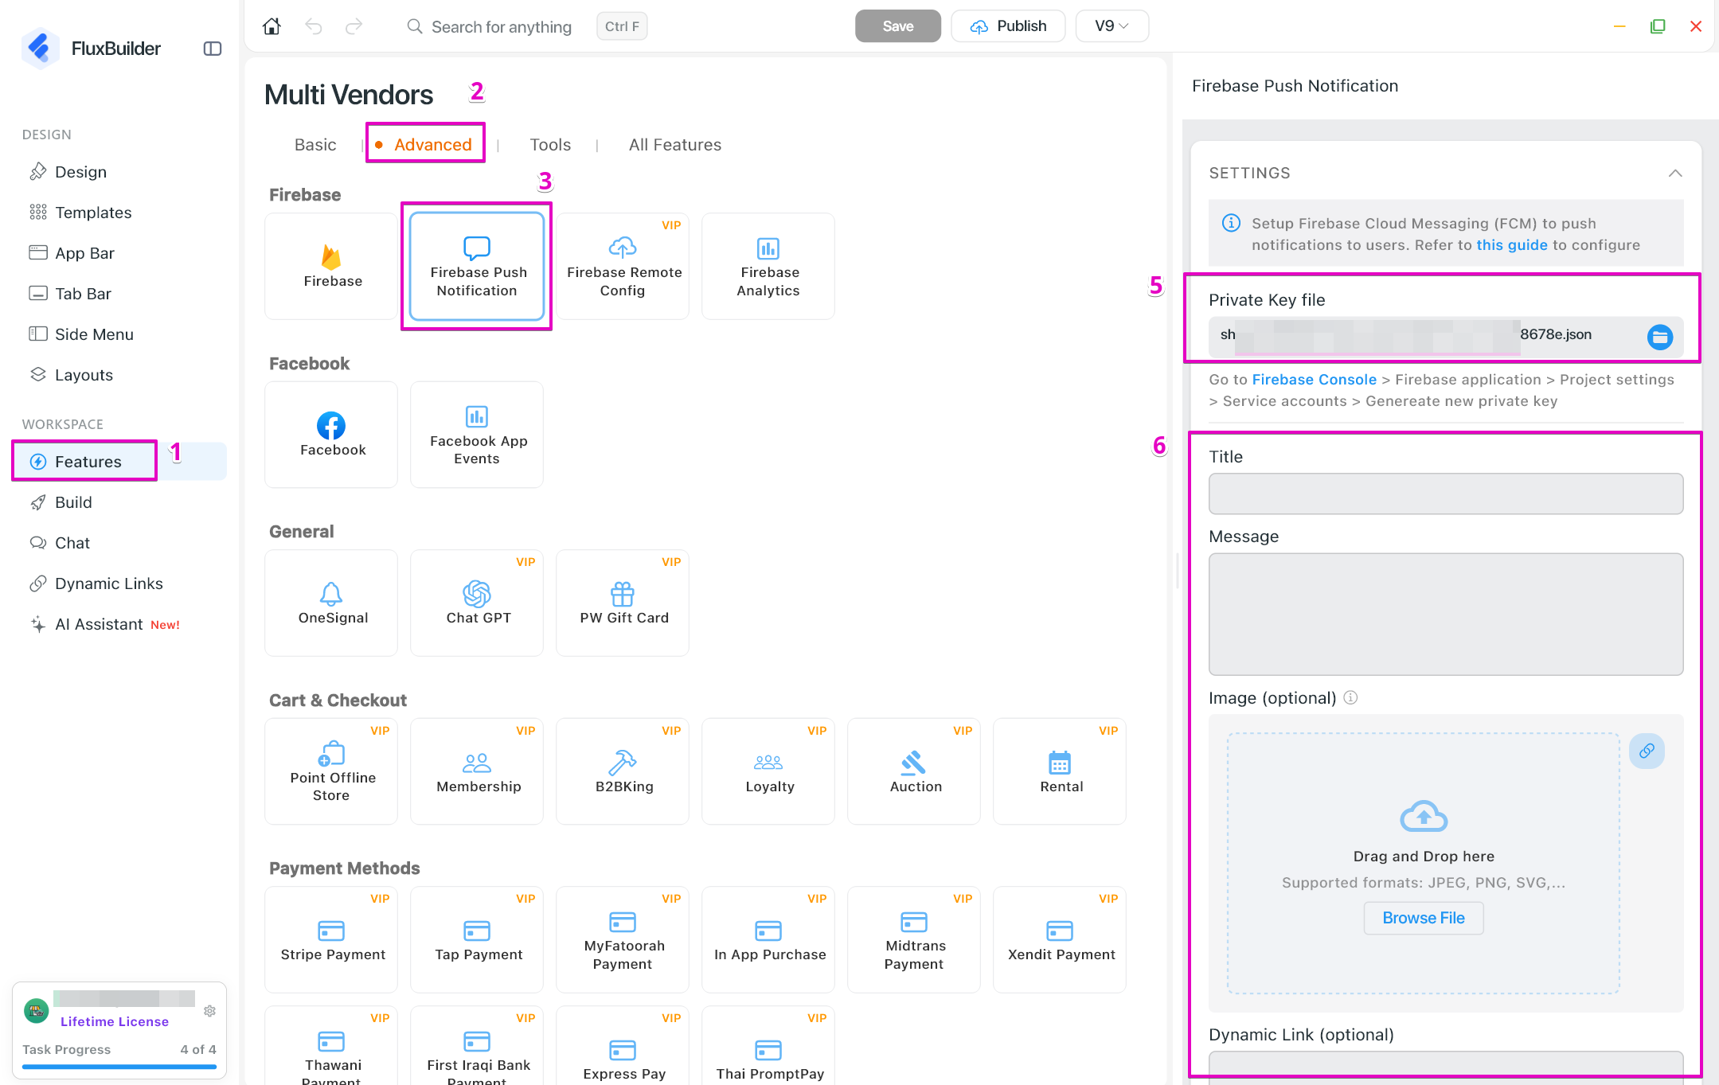Viewport: 1719px width, 1085px height.
Task: Open the Membership feature card
Action: click(x=477, y=771)
